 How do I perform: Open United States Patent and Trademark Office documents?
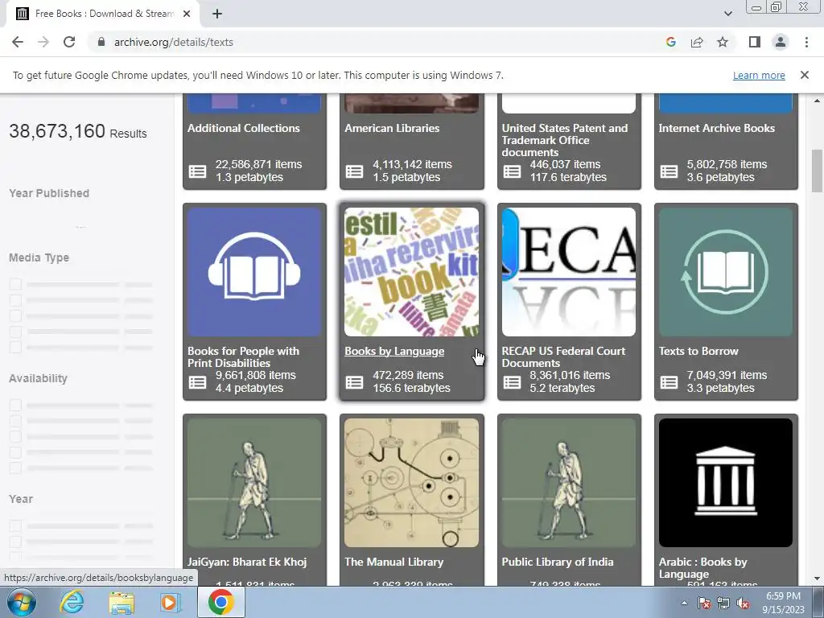coord(565,140)
